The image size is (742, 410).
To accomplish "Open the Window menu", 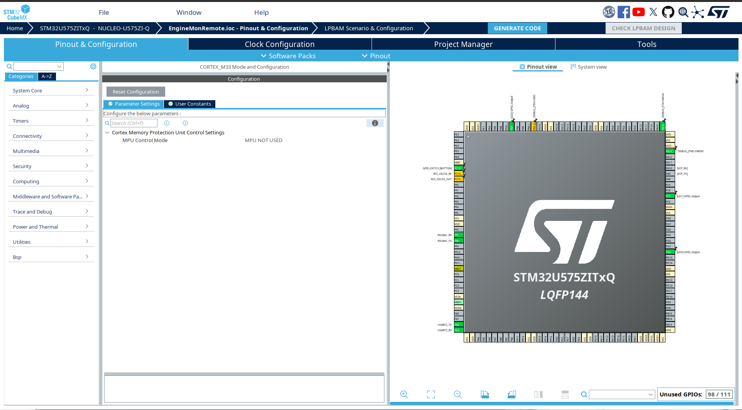I will [189, 12].
